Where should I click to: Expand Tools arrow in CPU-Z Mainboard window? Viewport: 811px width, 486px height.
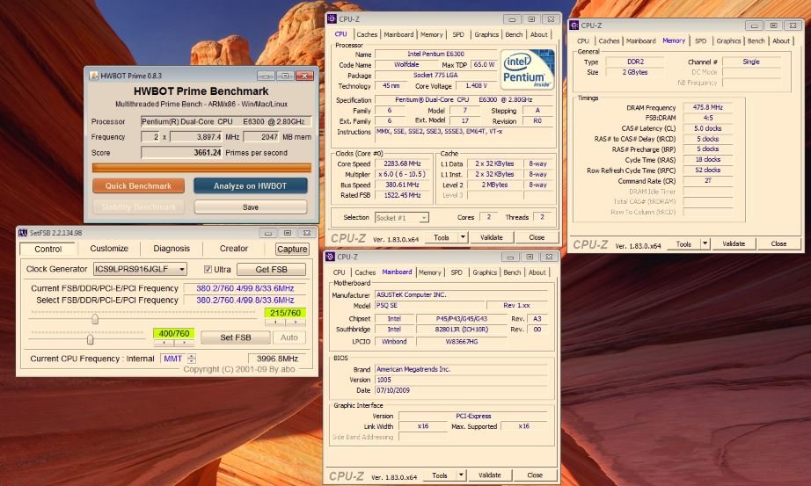click(x=461, y=475)
